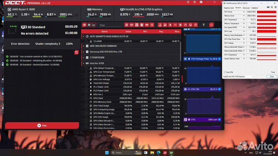
Task: Toggle the storage list device filter icon
Action: click(x=142, y=25)
